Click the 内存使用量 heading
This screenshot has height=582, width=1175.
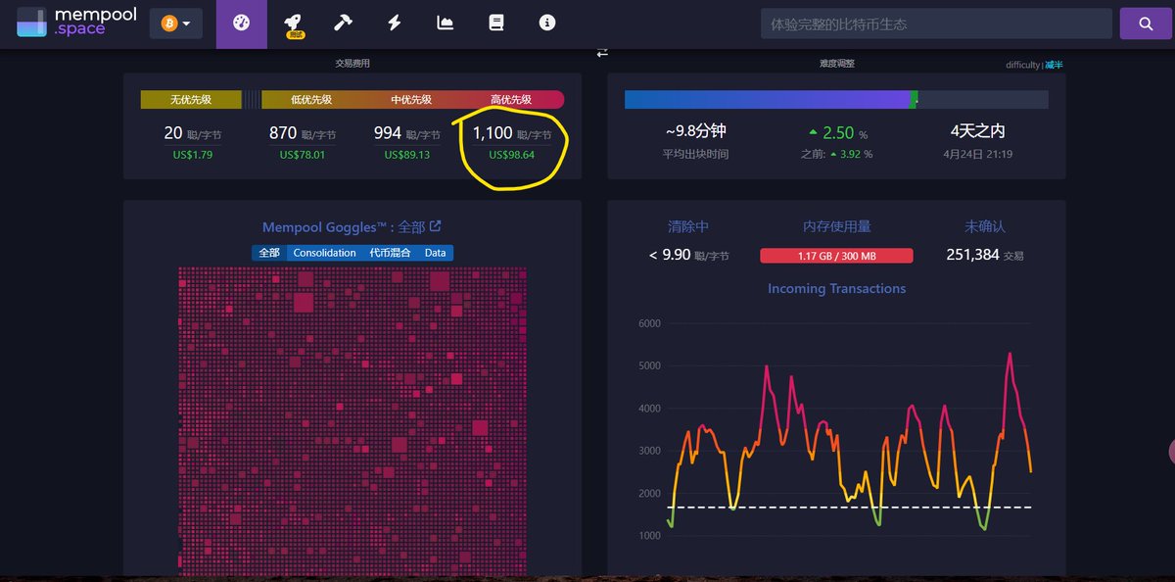pyautogui.click(x=836, y=226)
